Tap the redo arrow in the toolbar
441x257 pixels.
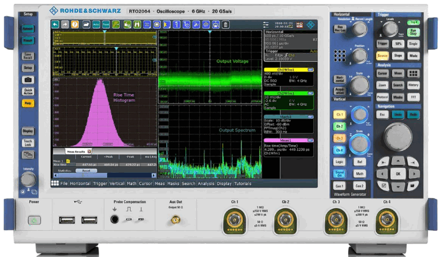point(65,24)
